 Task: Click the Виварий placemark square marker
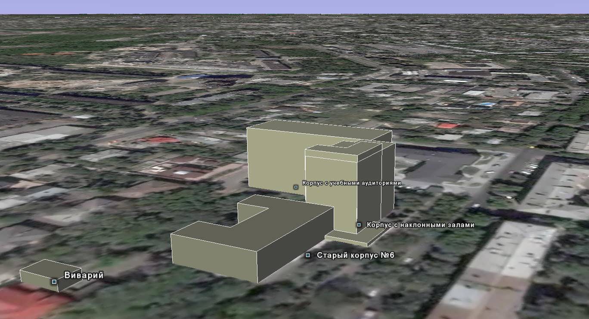tap(54, 282)
